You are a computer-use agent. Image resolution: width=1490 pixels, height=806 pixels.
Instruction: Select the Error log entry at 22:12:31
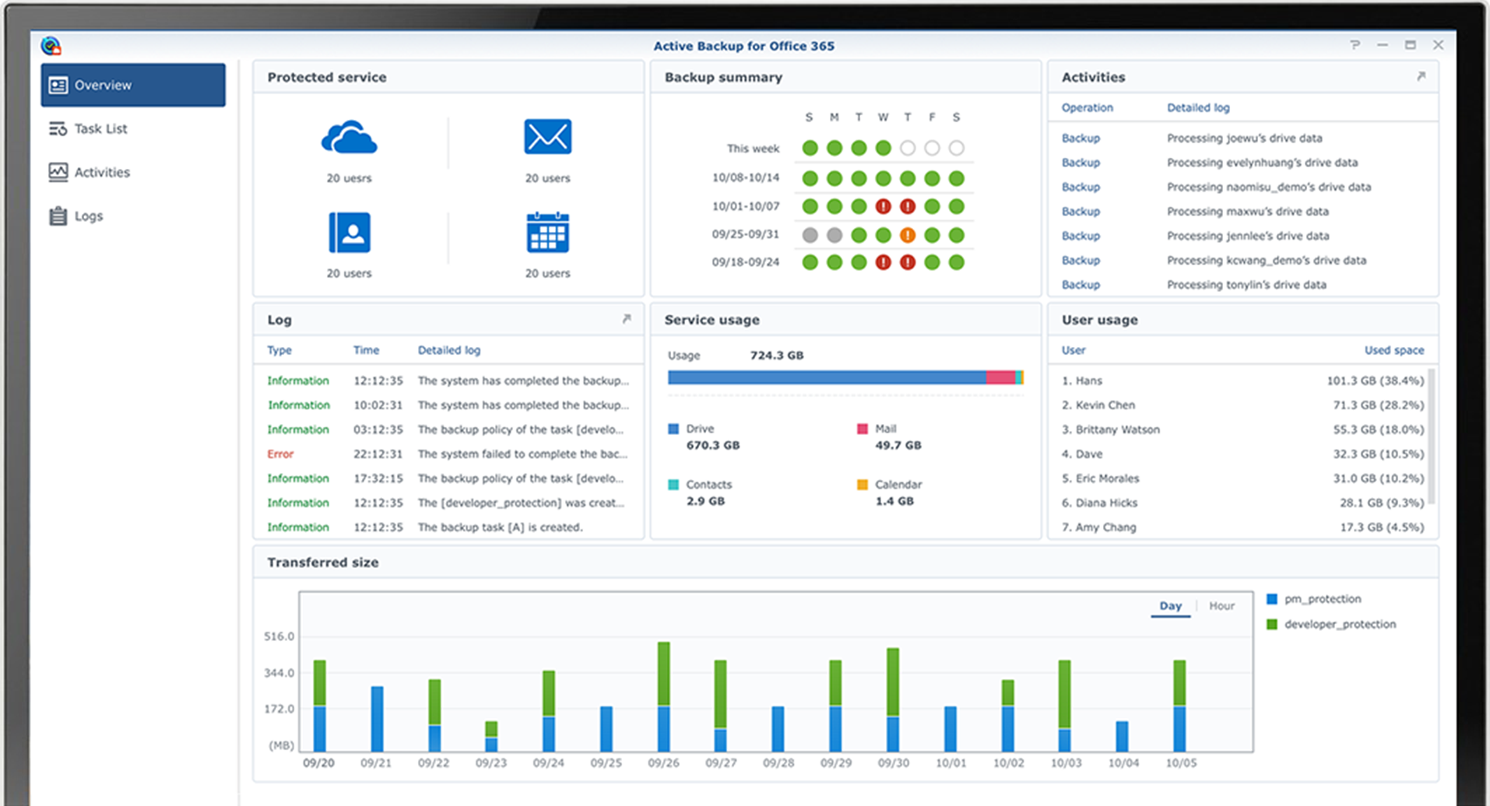tap(448, 454)
